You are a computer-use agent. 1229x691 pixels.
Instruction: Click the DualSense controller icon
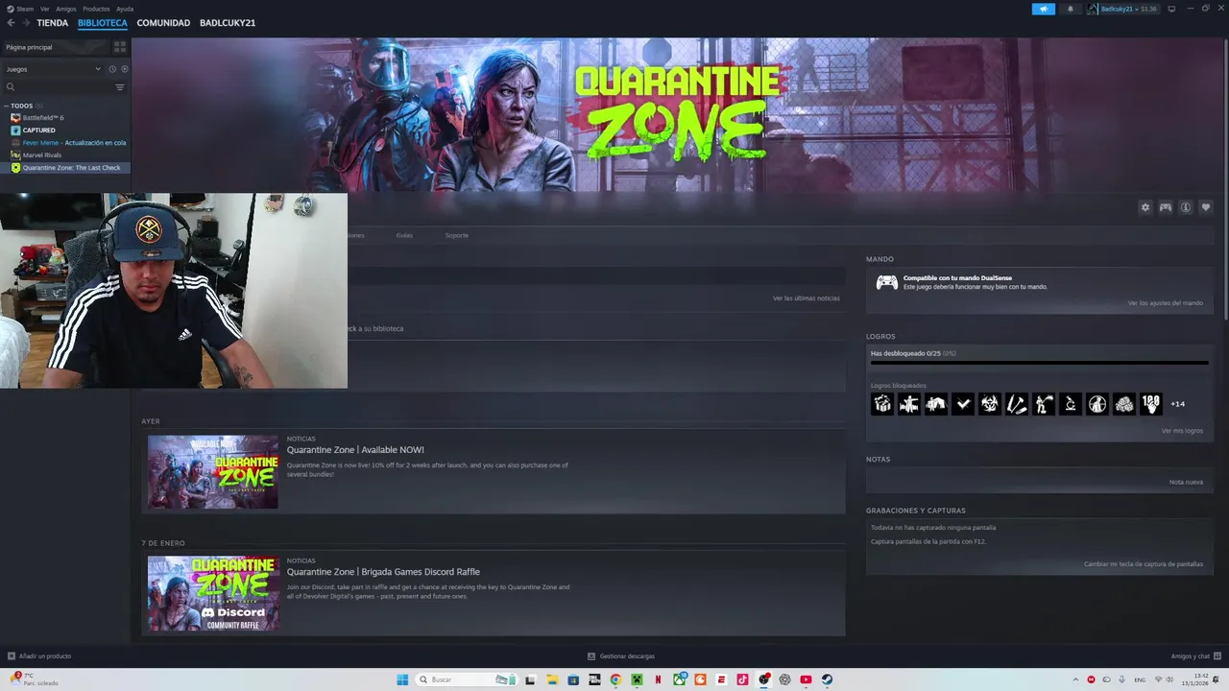[887, 282]
